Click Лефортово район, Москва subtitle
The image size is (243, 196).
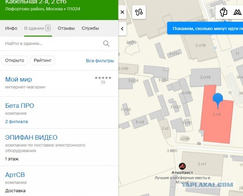pyautogui.click(x=43, y=9)
